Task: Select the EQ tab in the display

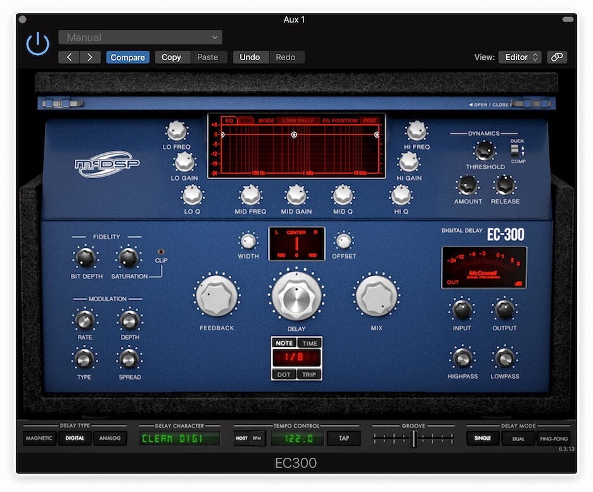Action: [x=229, y=120]
